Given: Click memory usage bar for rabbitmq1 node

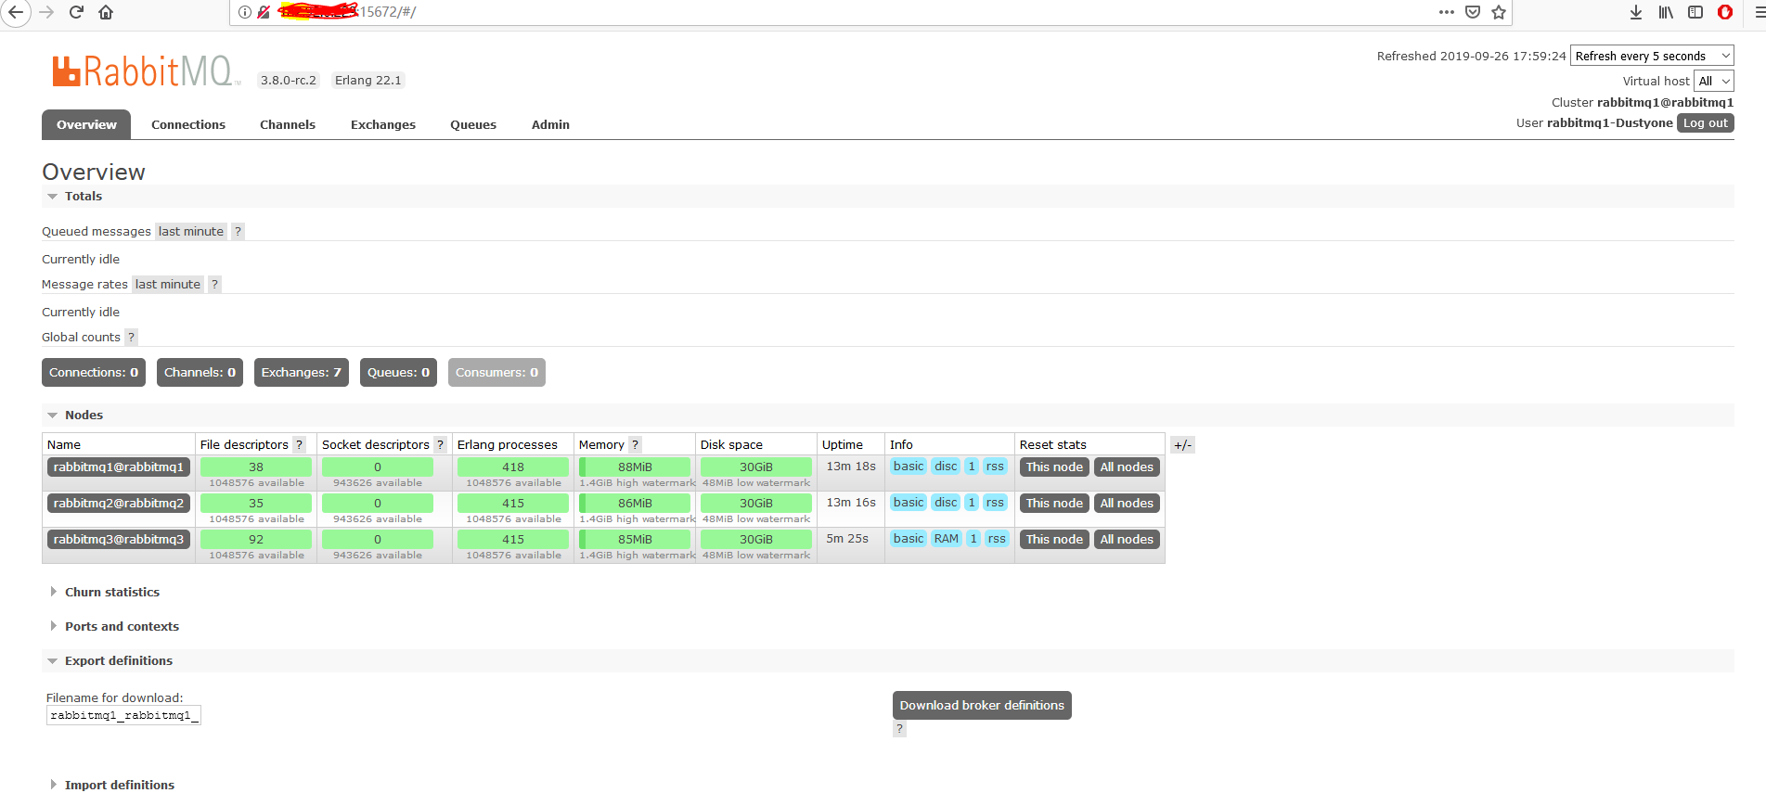Looking at the screenshot, I should click(635, 467).
